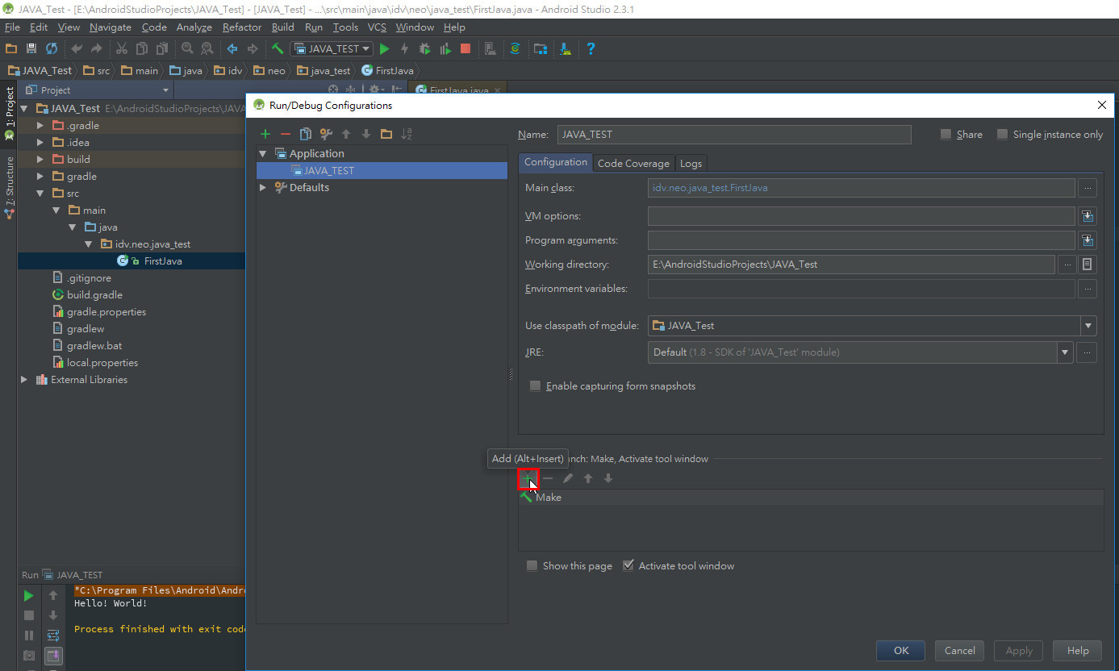1119x671 pixels.
Task: Expand External Libraries node
Action: pos(24,380)
